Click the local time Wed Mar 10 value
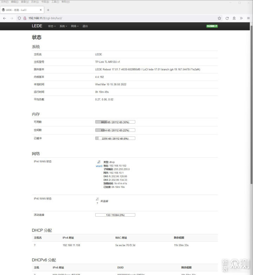Image resolution: width=253 pixels, height=275 pixels. [x=111, y=84]
